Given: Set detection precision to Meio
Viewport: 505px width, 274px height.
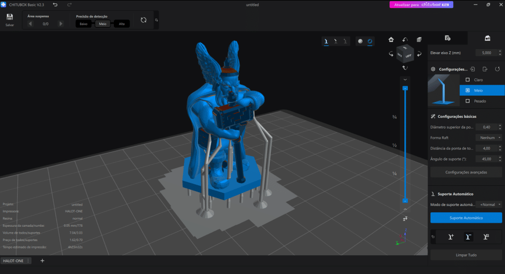Looking at the screenshot, I should pos(103,24).
